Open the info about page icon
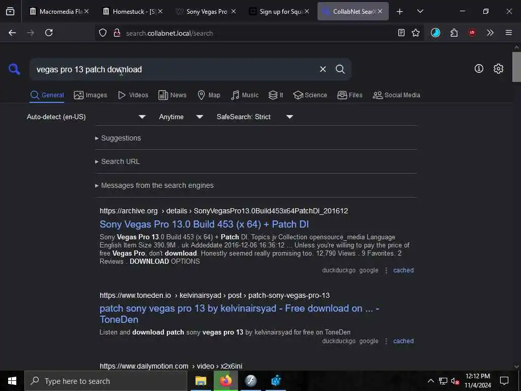 point(479,69)
